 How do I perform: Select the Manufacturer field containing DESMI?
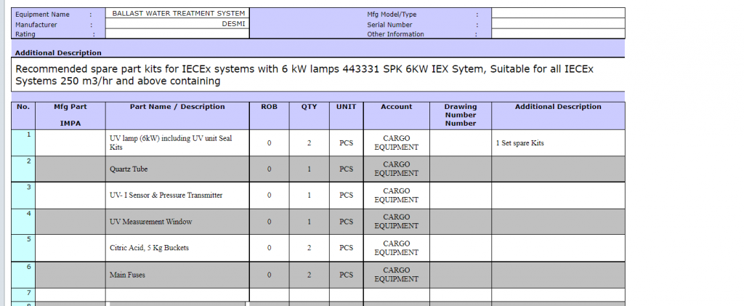click(x=177, y=23)
